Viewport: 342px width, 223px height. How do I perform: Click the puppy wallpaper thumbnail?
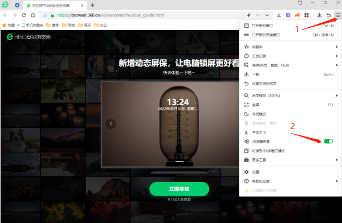click(x=63, y=90)
